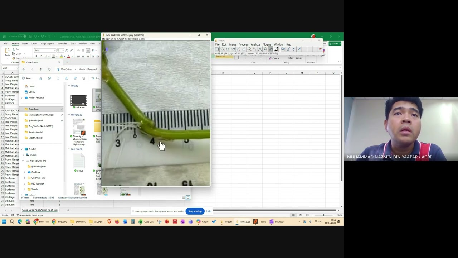
Task: Click Delete trash icon in File Explorer
Action: point(84,78)
